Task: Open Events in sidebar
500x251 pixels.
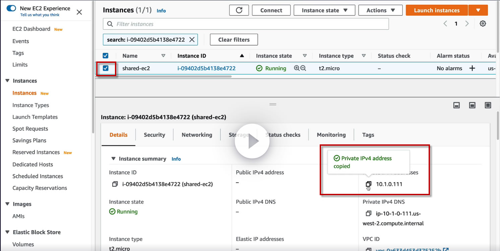Action: [21, 41]
